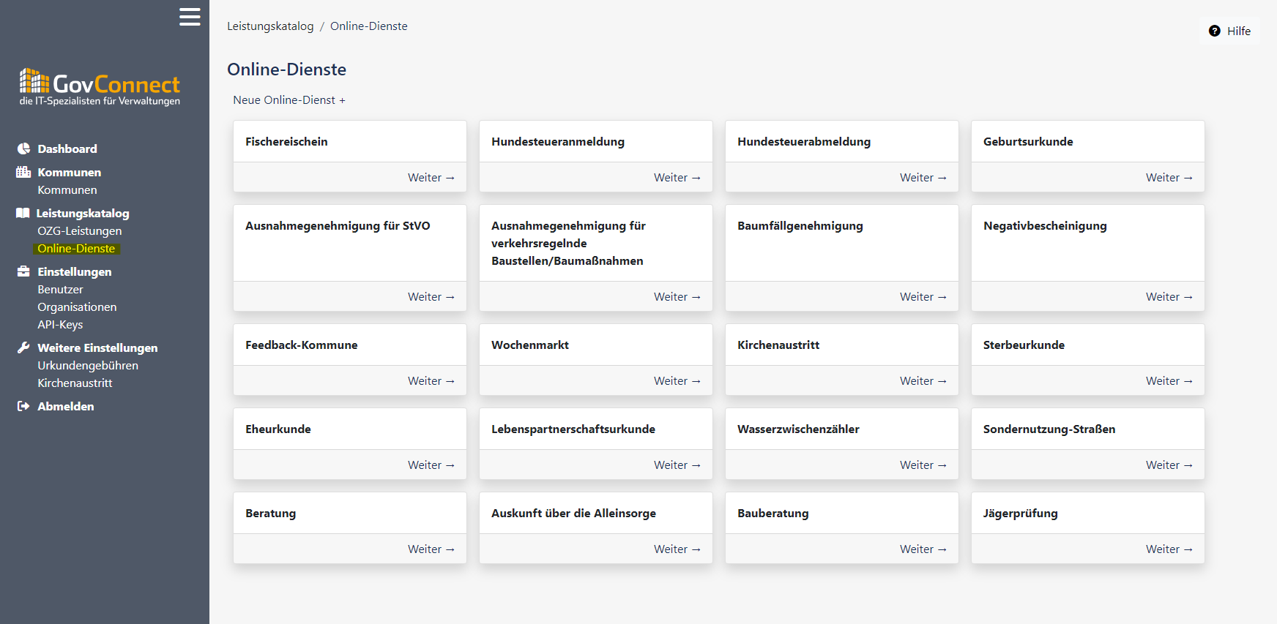Select Einstellungen heading in sidebar

point(75,271)
